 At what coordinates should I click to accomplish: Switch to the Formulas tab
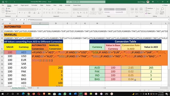(34, 5)
